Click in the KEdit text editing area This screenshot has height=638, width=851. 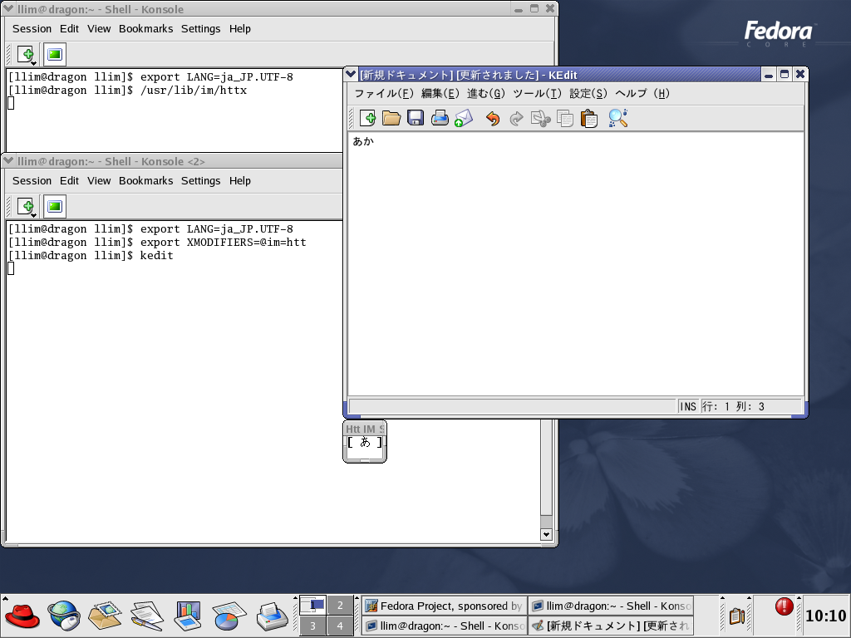pos(575,263)
